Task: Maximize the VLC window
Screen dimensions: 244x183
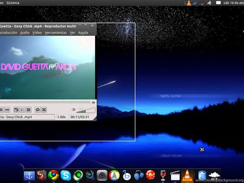Action: [86, 25]
